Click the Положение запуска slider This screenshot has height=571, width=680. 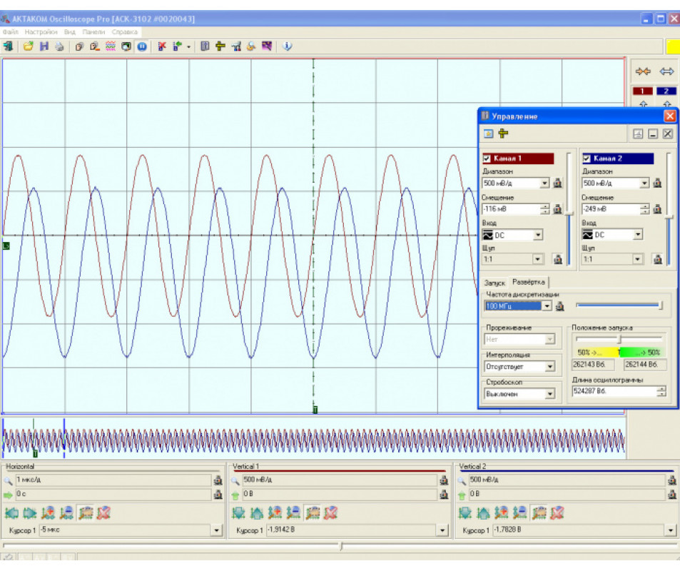tap(619, 339)
